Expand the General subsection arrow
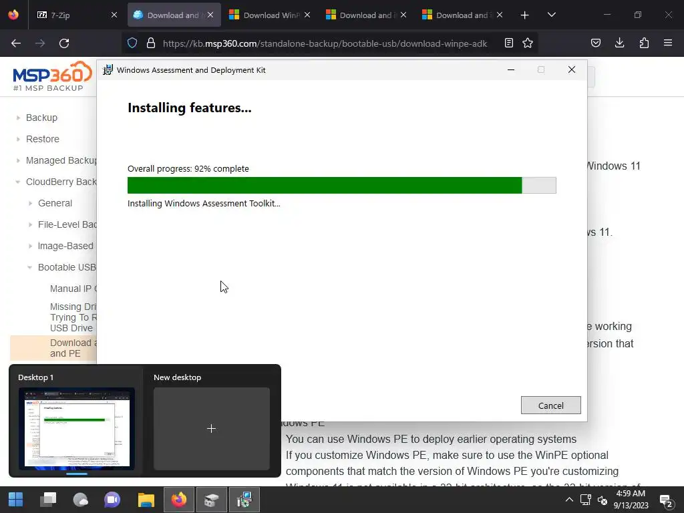 30,203
